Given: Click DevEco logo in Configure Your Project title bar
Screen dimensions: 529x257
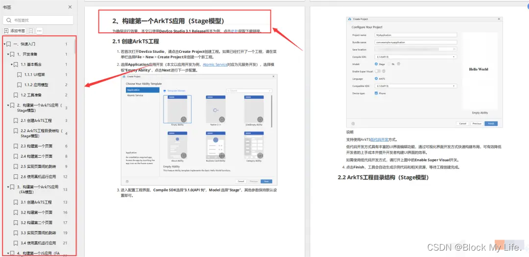Looking at the screenshot, I should (x=350, y=20).
